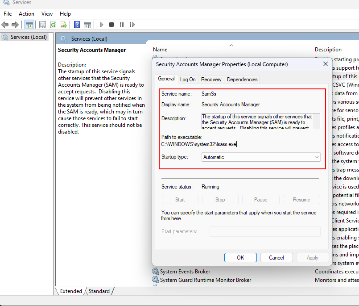Open the File menu
The height and width of the screenshot is (306, 359).
[8, 14]
